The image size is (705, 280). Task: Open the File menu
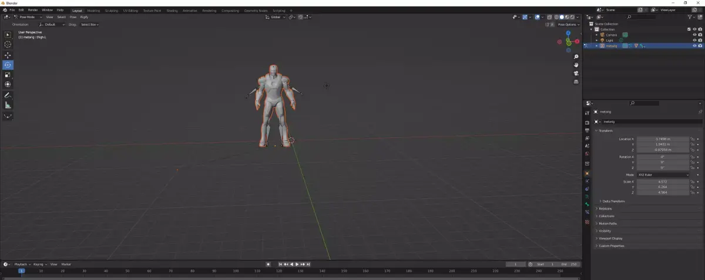(12, 10)
